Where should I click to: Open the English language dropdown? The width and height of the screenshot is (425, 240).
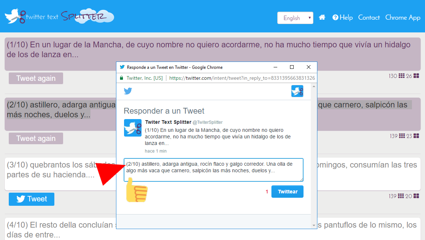point(295,18)
